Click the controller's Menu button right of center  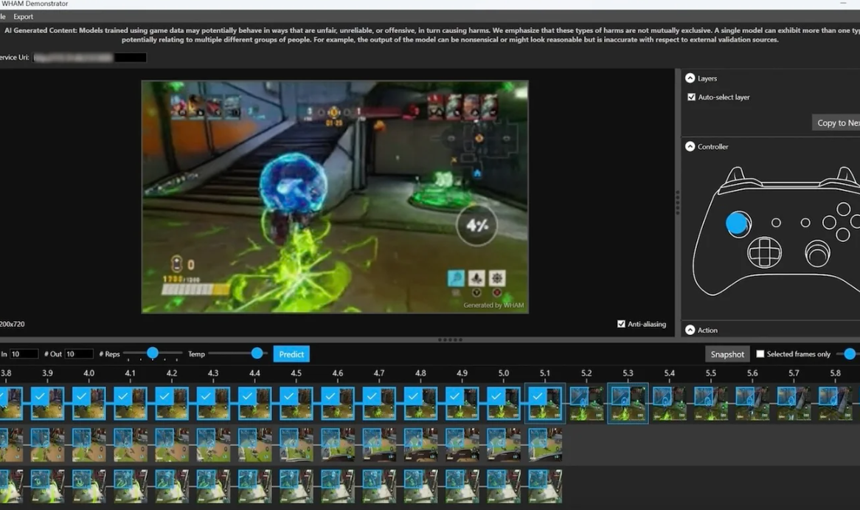tap(805, 222)
